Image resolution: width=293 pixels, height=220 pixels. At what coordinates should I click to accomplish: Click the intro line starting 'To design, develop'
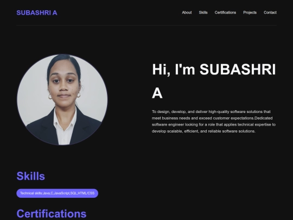click(211, 112)
